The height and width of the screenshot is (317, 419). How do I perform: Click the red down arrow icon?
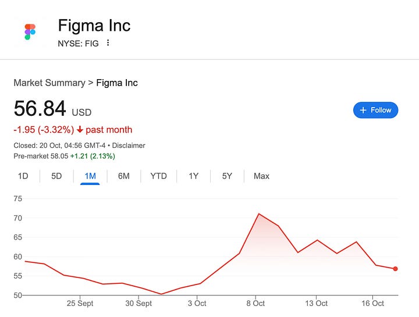pos(80,130)
